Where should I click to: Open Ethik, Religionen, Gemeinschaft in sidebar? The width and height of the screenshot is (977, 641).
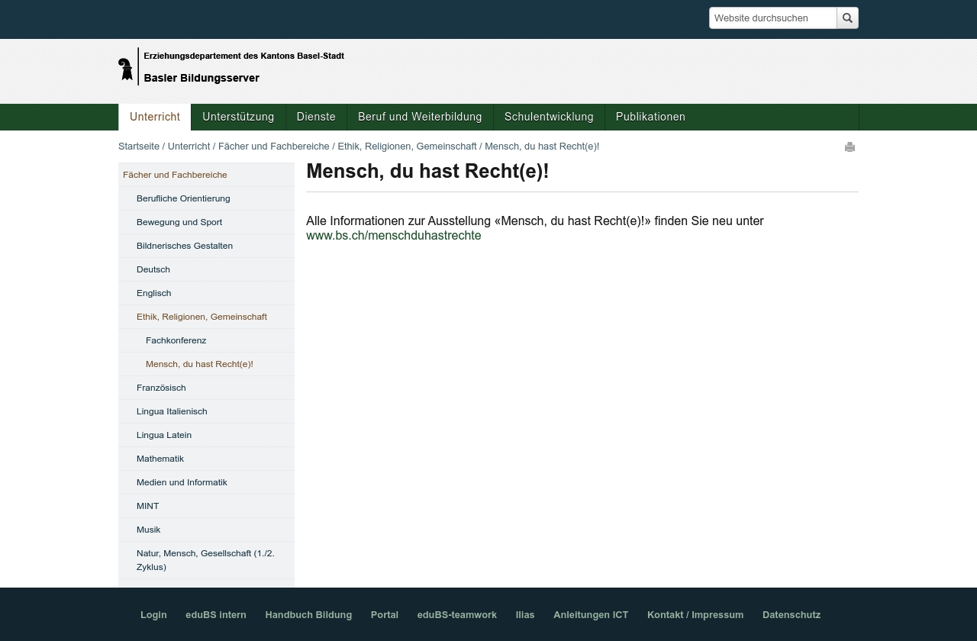point(202,317)
